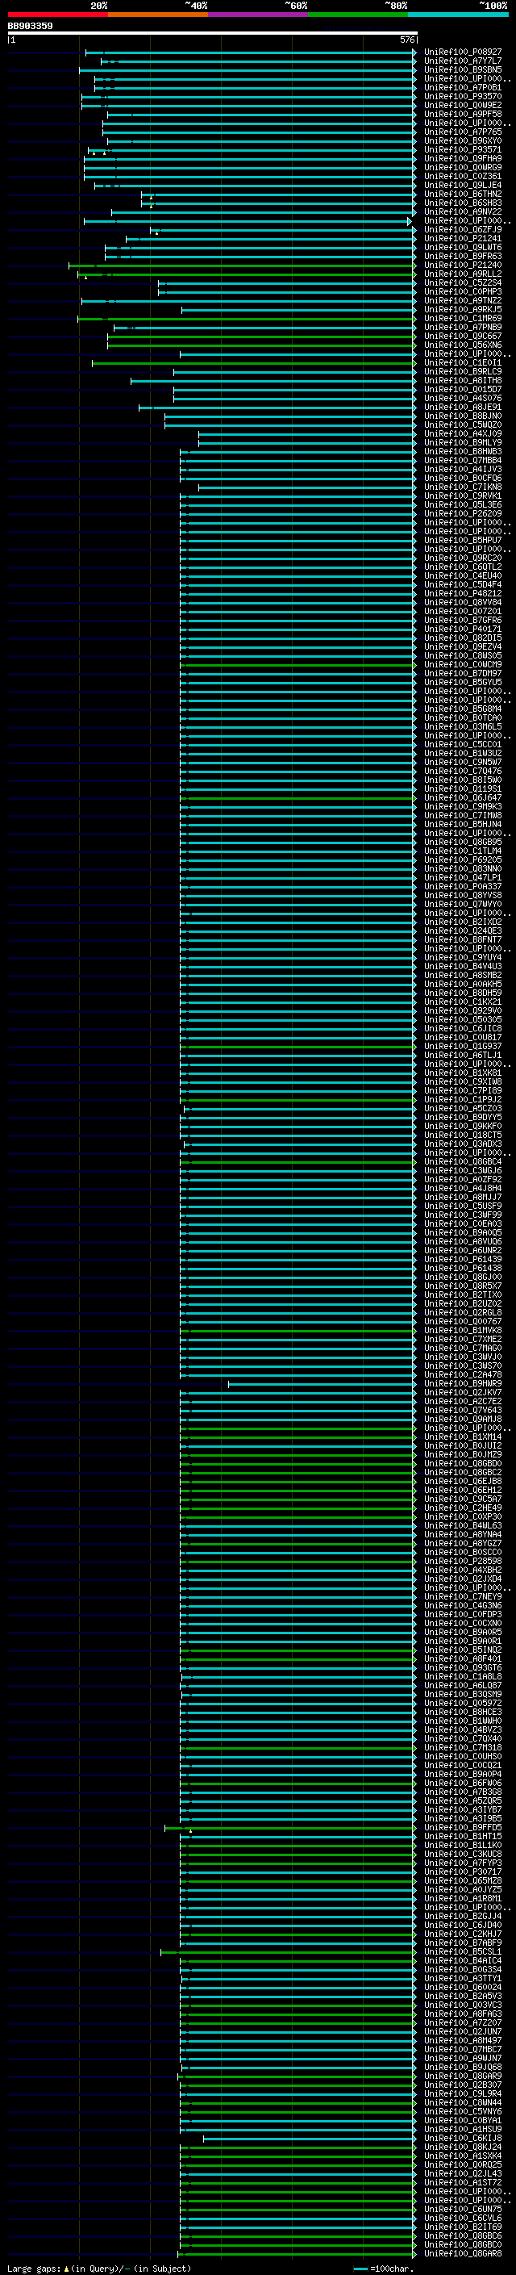Select hit UniRef100_P21241
The width and height of the screenshot is (516, 2275).
(463, 238)
